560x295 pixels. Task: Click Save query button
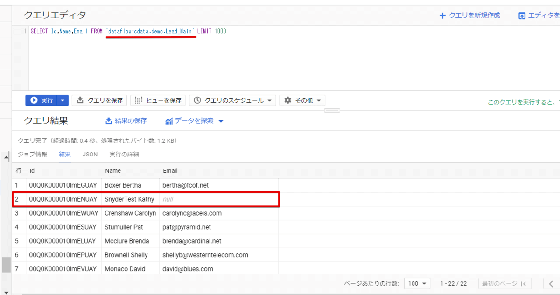click(99, 100)
